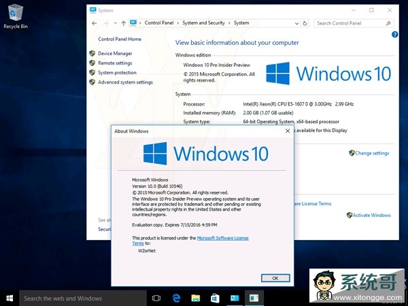408x306 pixels.
Task: Open System protection link
Action: tap(117, 73)
